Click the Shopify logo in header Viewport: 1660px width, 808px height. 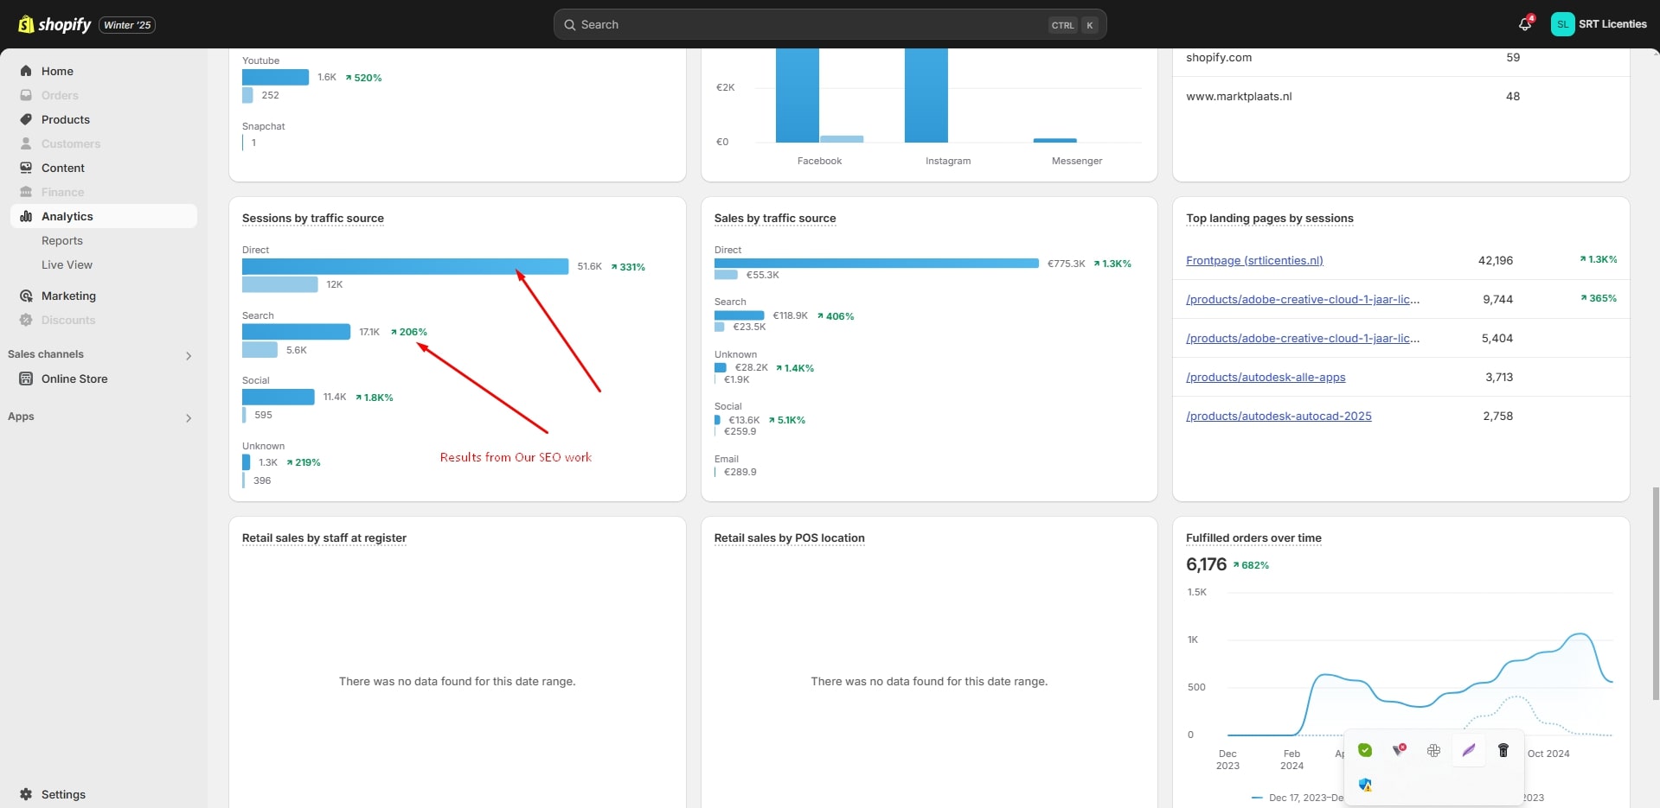[x=54, y=24]
